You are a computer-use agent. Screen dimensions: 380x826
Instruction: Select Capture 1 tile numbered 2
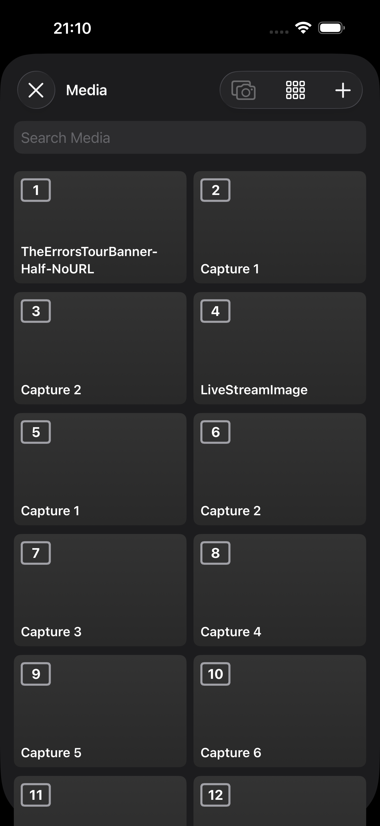(x=280, y=227)
